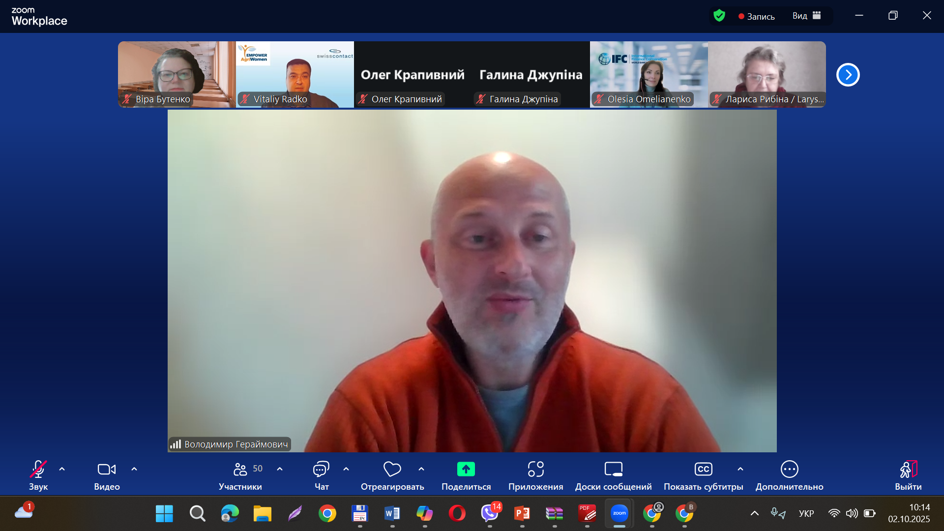Click the Выйти leave meeting button
944x531 pixels.
pyautogui.click(x=908, y=470)
